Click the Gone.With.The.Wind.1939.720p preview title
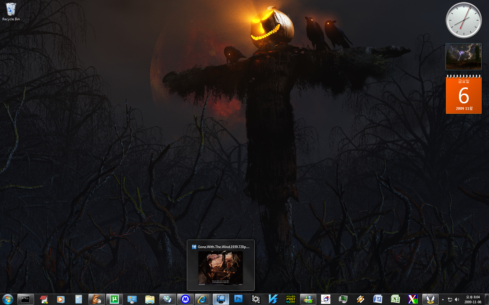Viewport: 489px width, 305px height. coord(224,247)
